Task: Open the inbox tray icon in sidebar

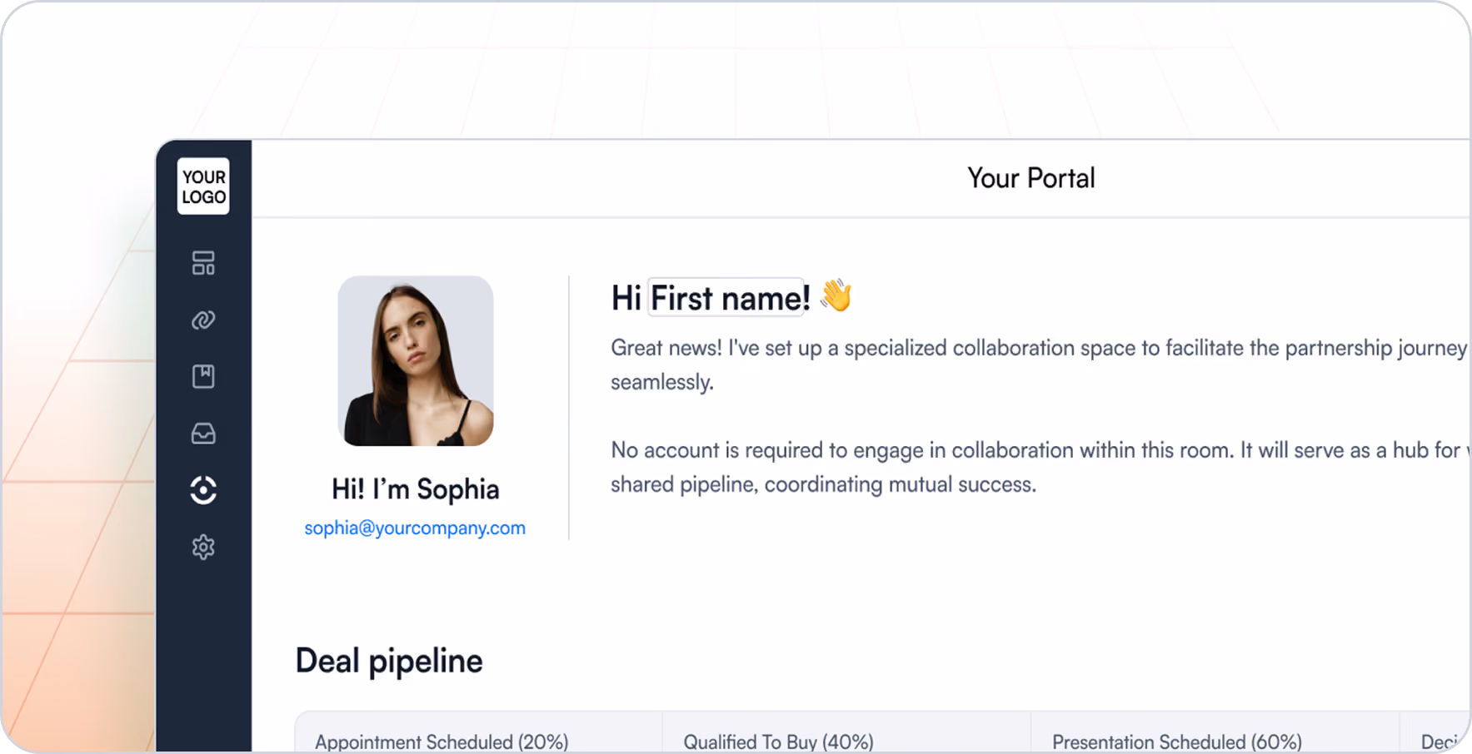Action: pyautogui.click(x=203, y=434)
